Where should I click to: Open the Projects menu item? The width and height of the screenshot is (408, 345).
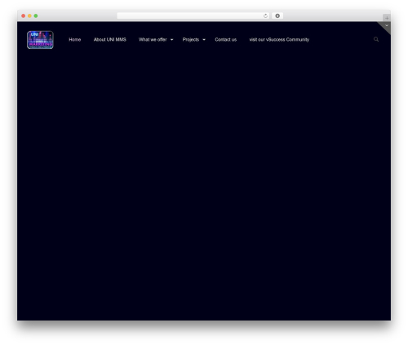[191, 40]
